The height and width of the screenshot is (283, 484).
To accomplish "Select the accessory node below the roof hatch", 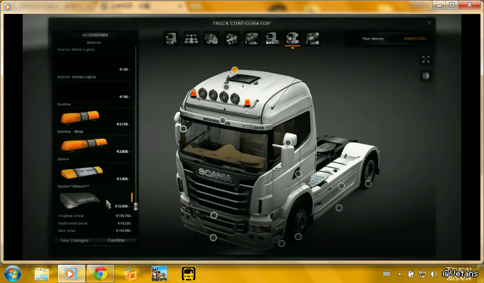I will [226, 87].
